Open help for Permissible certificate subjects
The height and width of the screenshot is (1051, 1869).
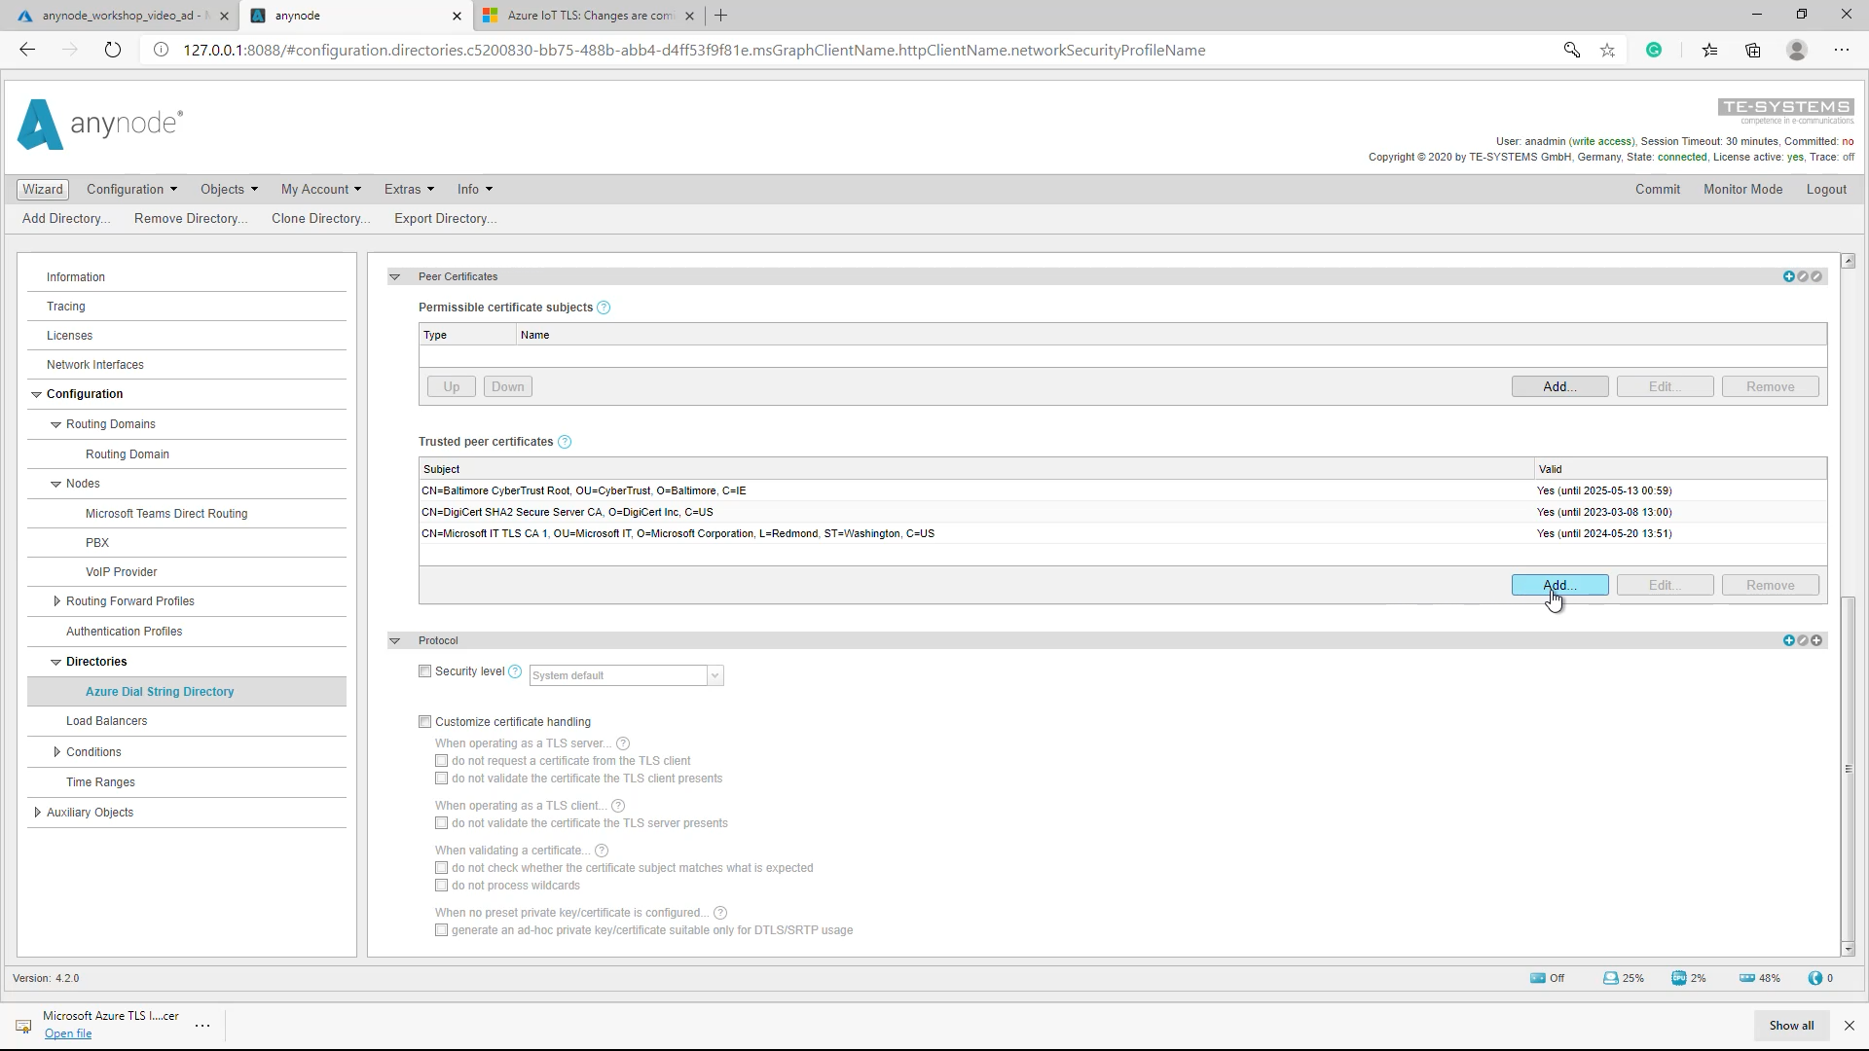[604, 308]
